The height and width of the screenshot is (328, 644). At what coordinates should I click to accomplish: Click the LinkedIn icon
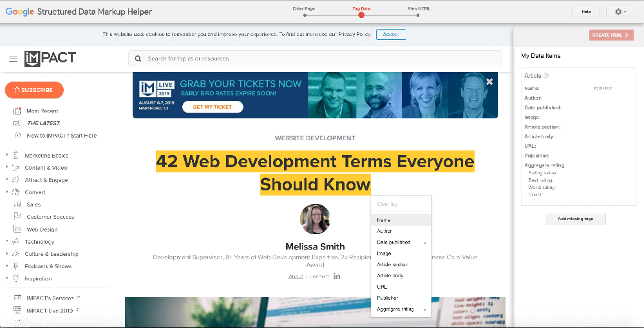337,277
